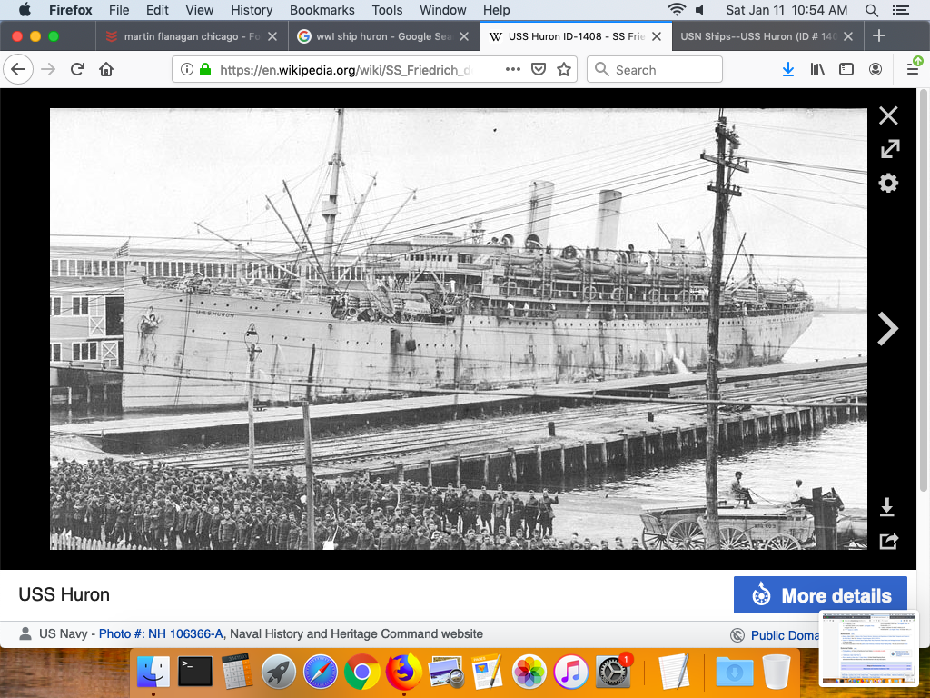Go to the next image with arrow
This screenshot has width=930, height=698.
coord(887,329)
